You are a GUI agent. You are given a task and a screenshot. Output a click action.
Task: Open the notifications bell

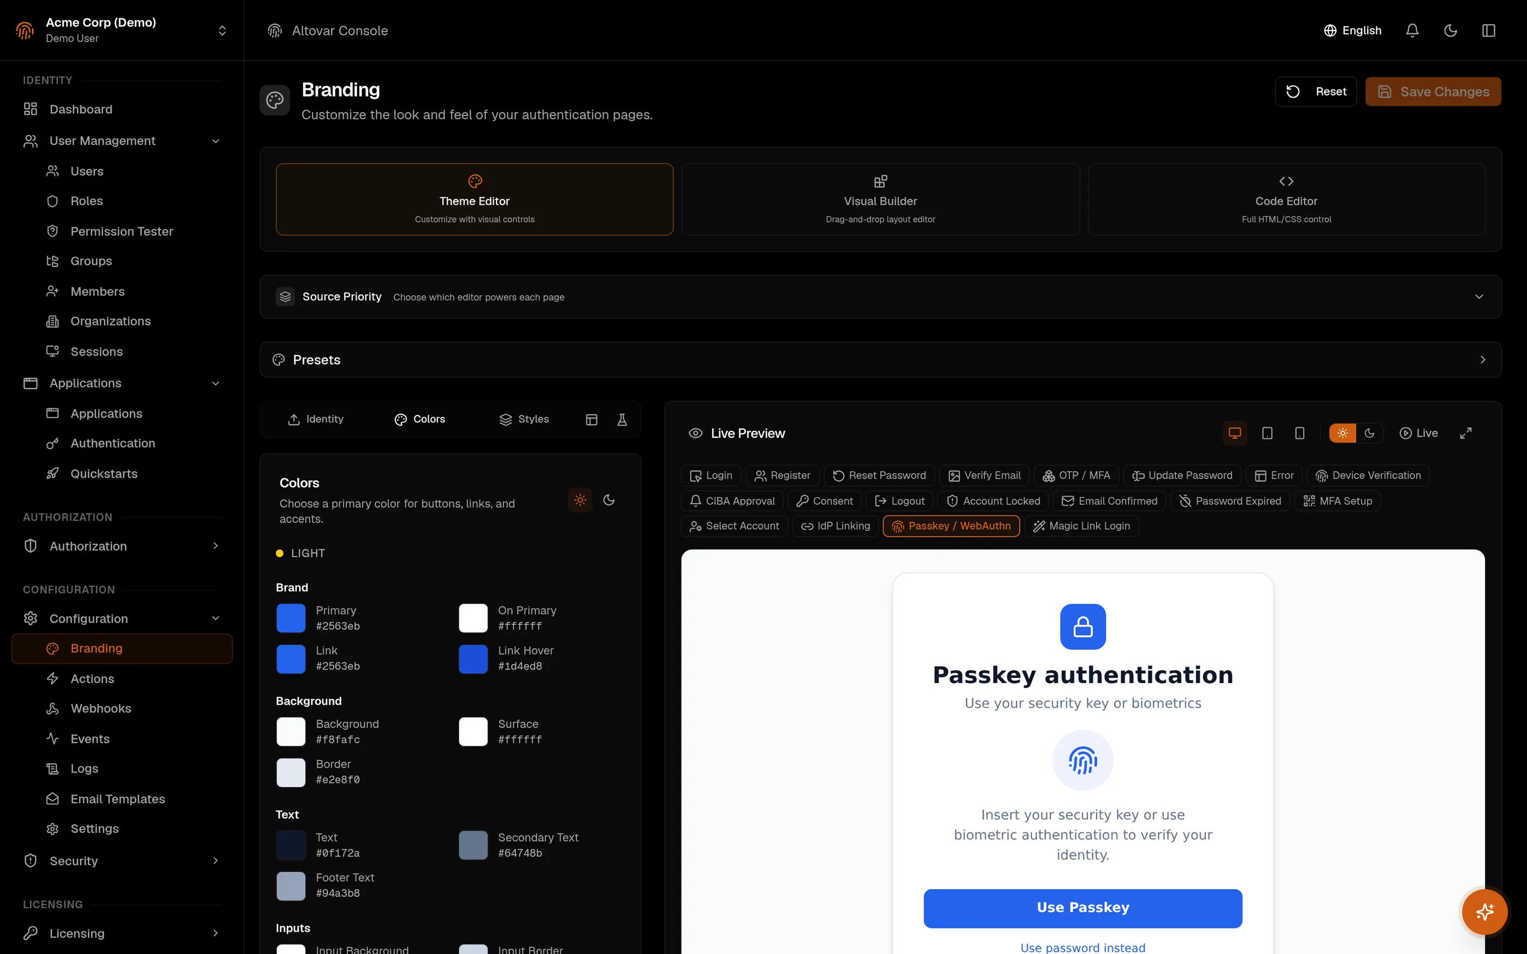[1412, 31]
